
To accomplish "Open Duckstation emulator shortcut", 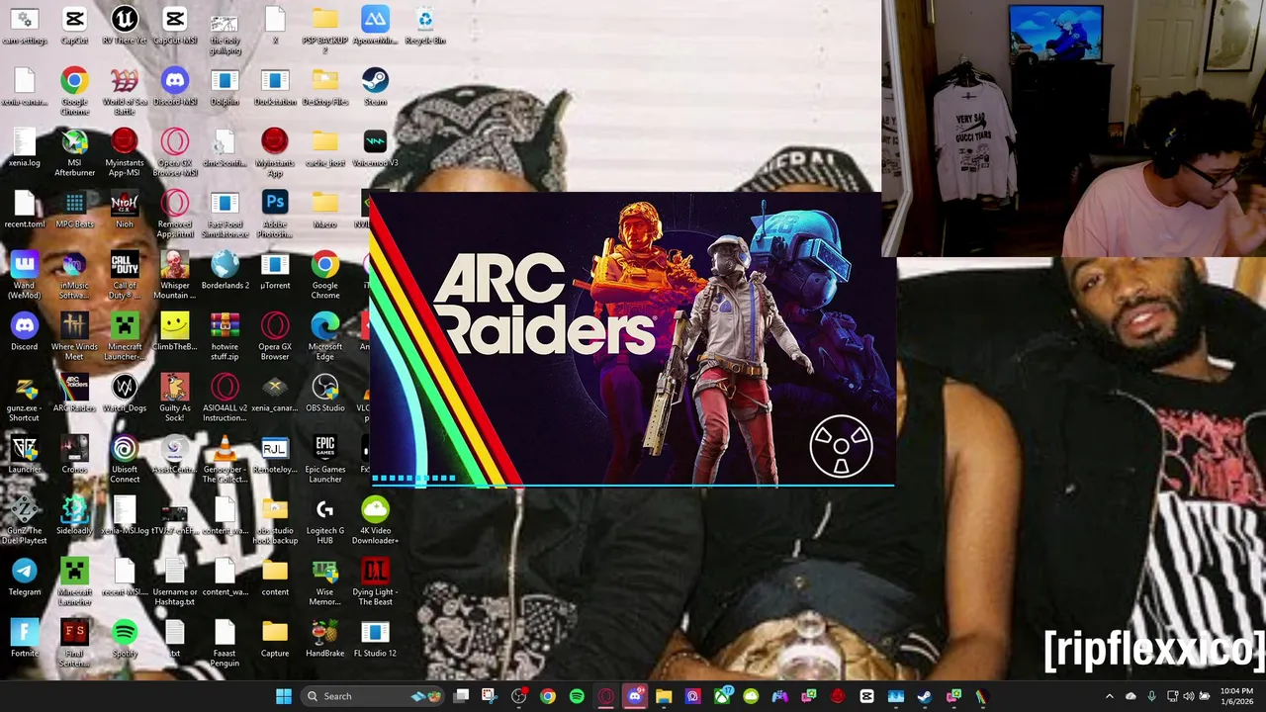I will pos(275,87).
